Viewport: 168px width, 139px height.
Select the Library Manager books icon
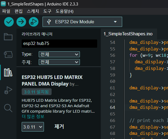tap(8, 73)
